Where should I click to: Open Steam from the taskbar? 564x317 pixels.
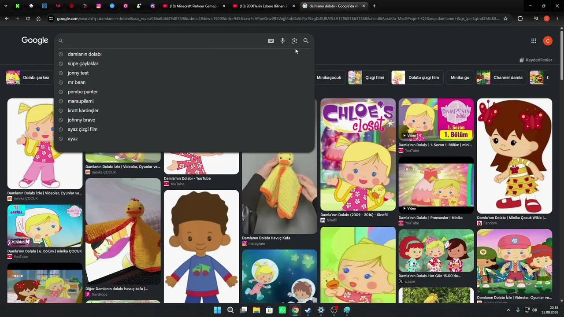point(308,310)
